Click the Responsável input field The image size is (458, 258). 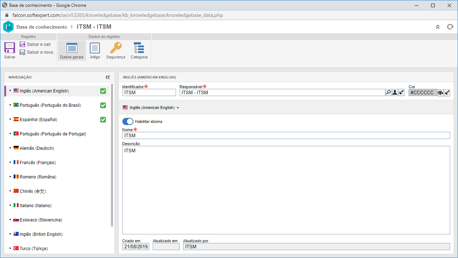tap(282, 92)
